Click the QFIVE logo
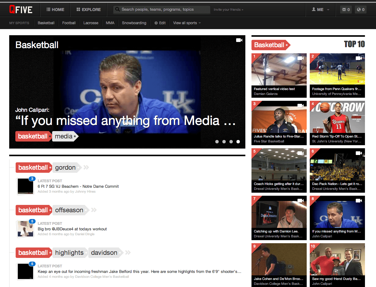 click(x=21, y=9)
